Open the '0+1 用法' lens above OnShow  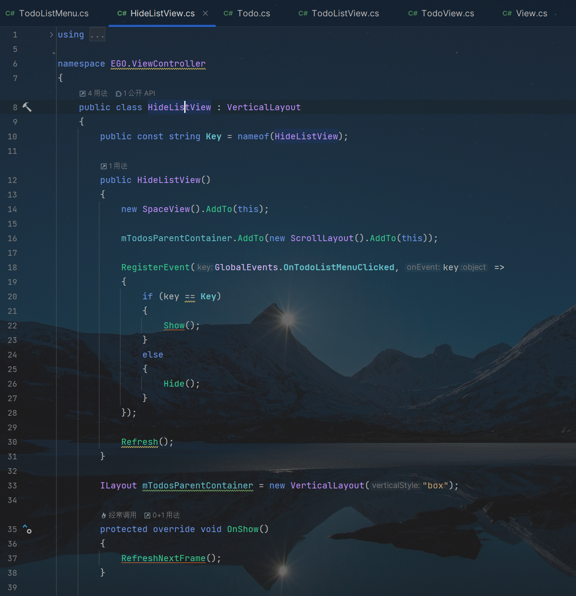[162, 515]
